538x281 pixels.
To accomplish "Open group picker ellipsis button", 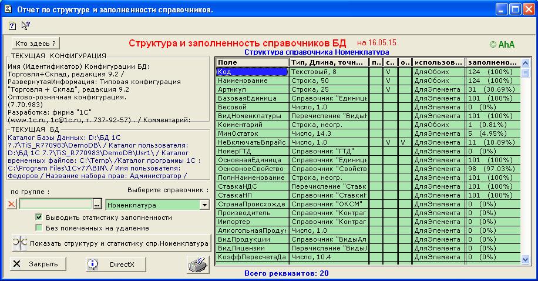I will 97,205.
